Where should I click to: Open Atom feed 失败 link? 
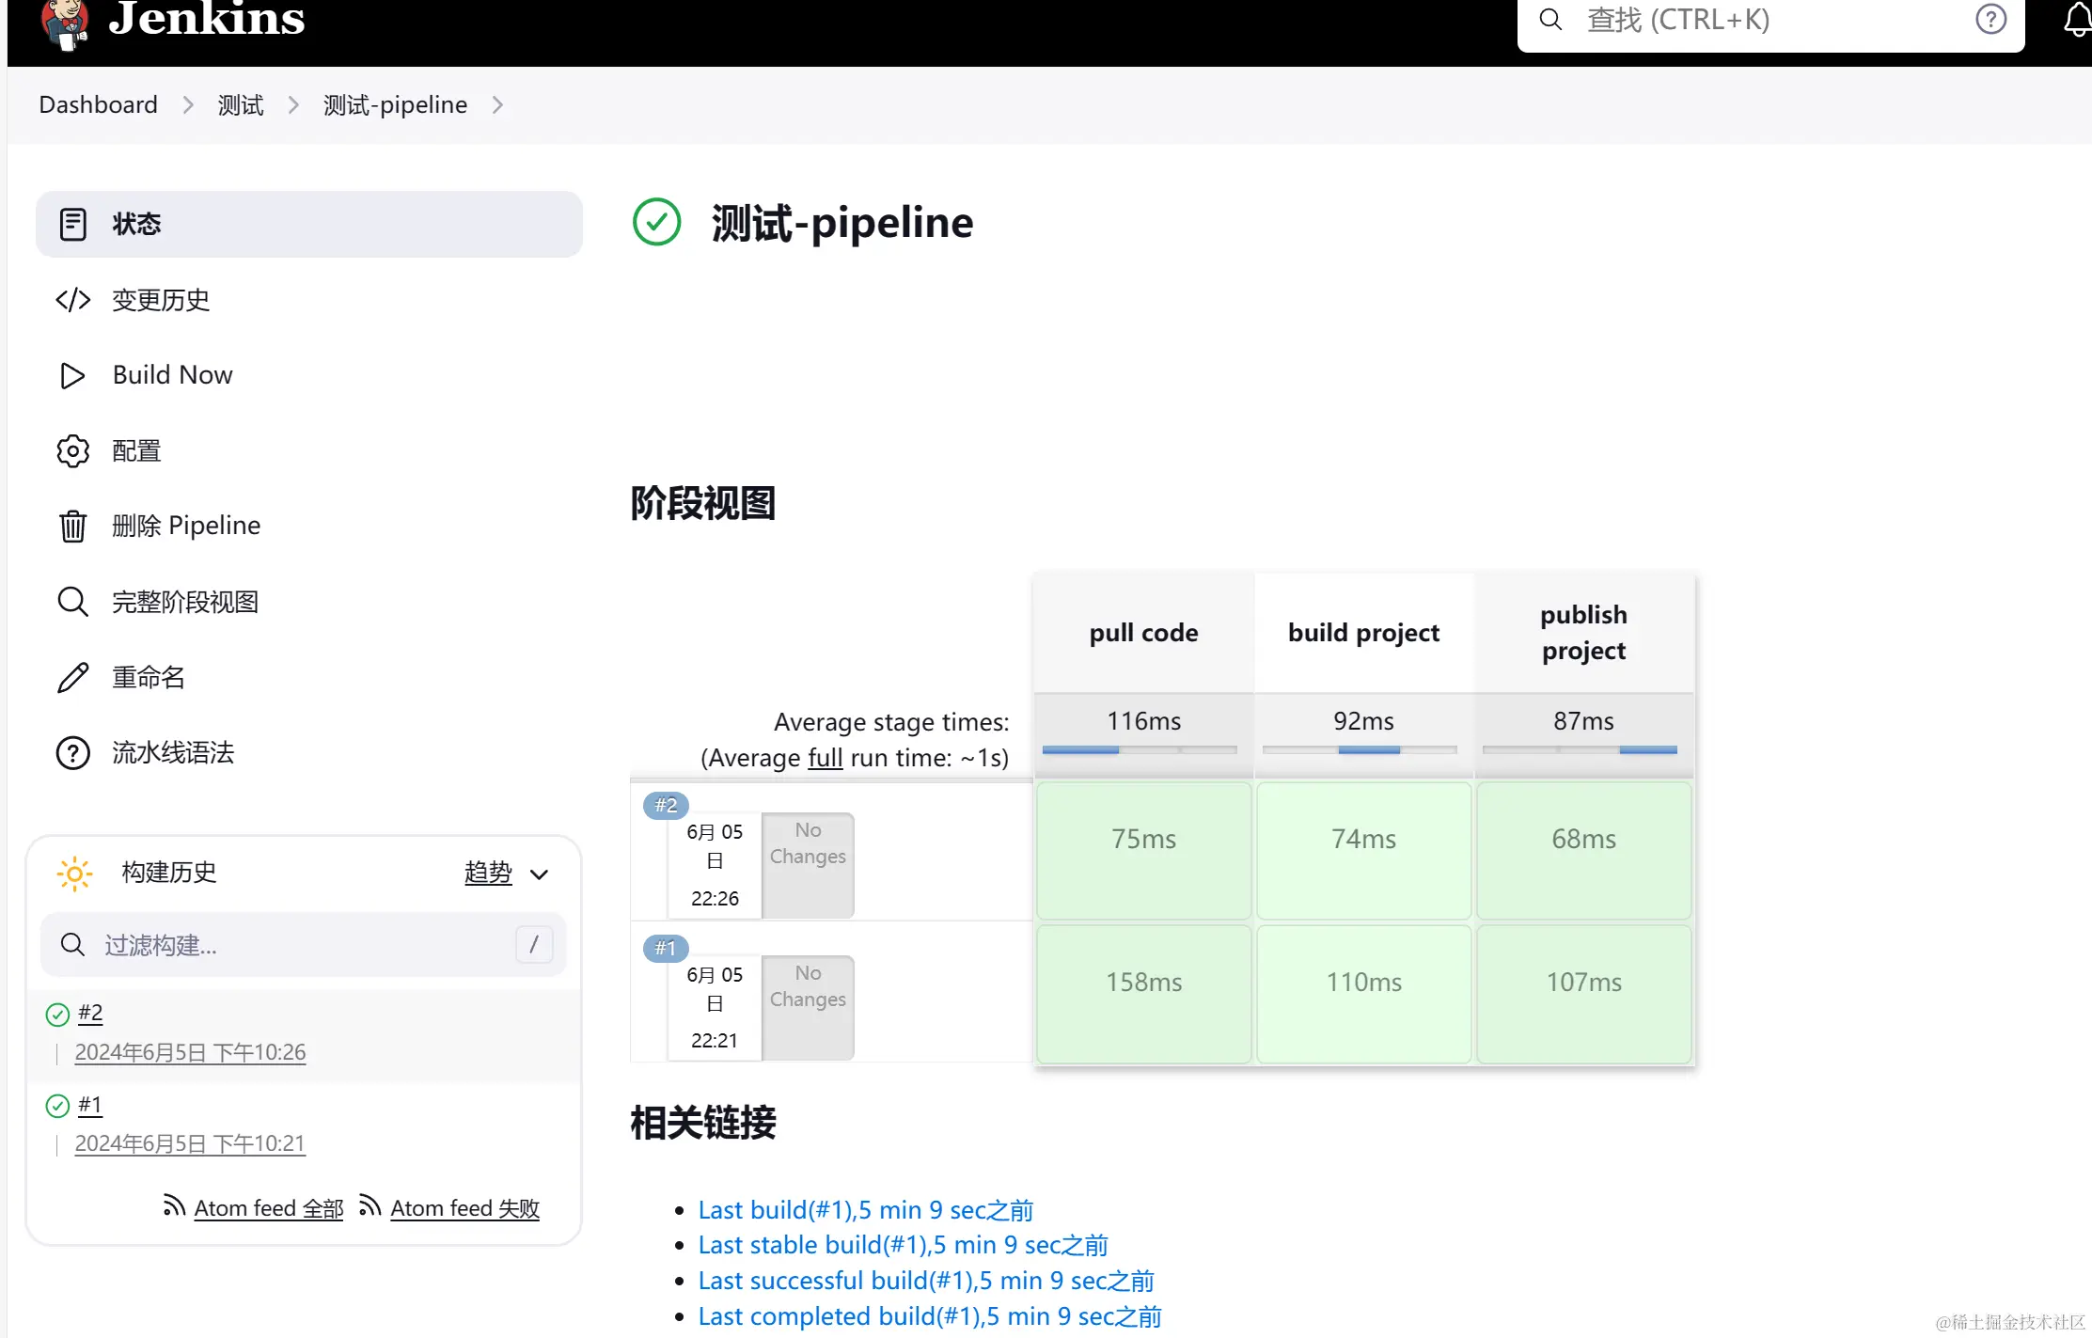pos(464,1208)
